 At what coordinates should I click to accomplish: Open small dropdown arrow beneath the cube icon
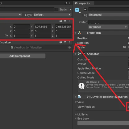pos(80,13)
